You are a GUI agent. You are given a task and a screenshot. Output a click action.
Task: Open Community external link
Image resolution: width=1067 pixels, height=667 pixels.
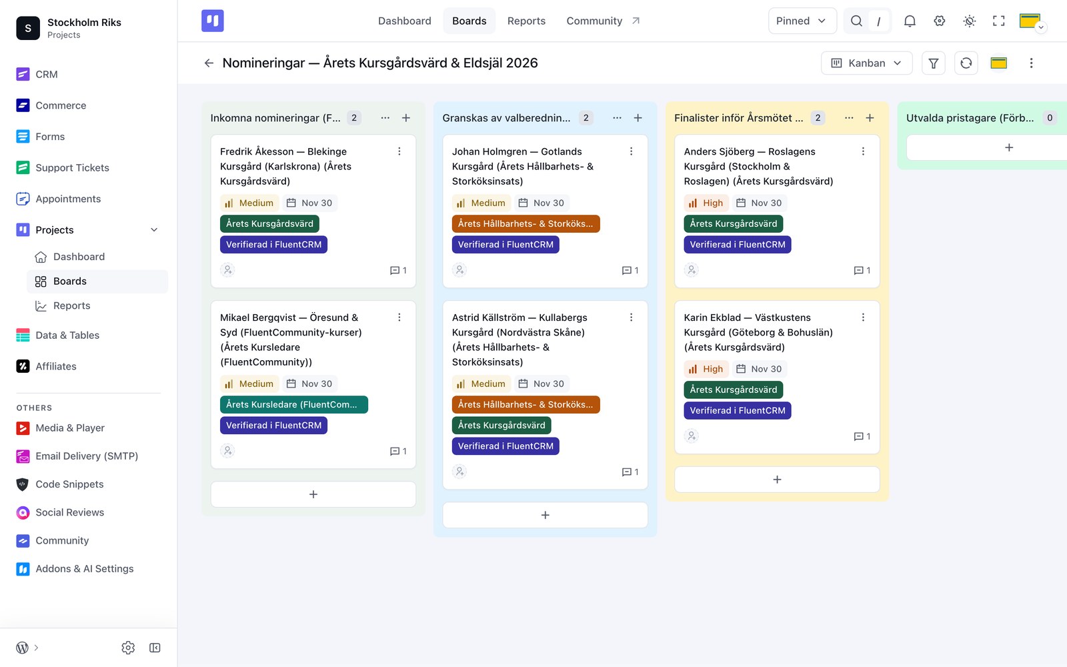[x=603, y=21]
